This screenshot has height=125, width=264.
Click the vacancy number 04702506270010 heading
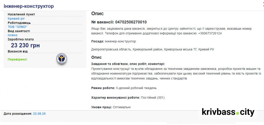point(119,22)
